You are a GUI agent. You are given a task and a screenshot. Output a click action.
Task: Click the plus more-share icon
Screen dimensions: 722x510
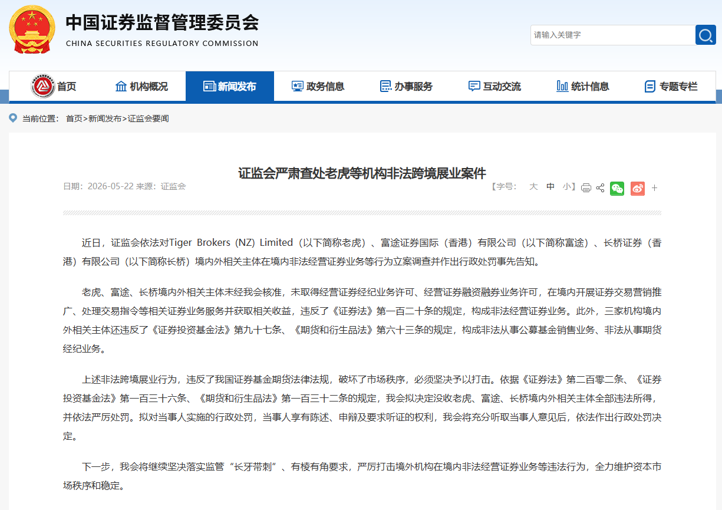[654, 188]
